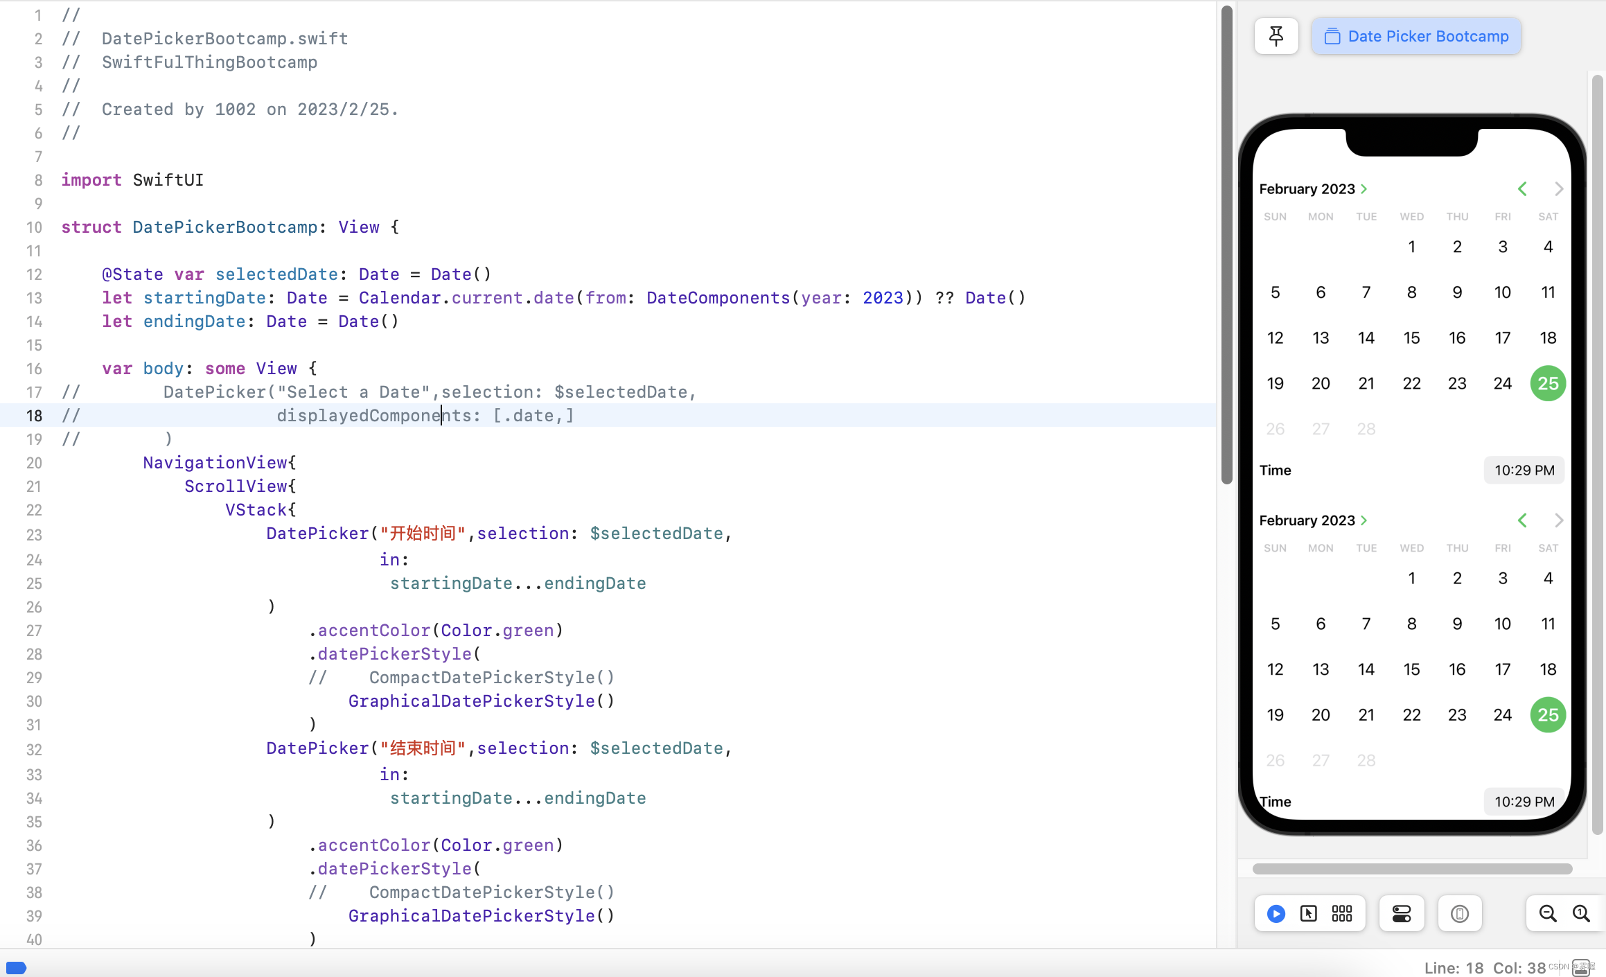
Task: Go to previous month in bottom calendar
Action: 1522,520
